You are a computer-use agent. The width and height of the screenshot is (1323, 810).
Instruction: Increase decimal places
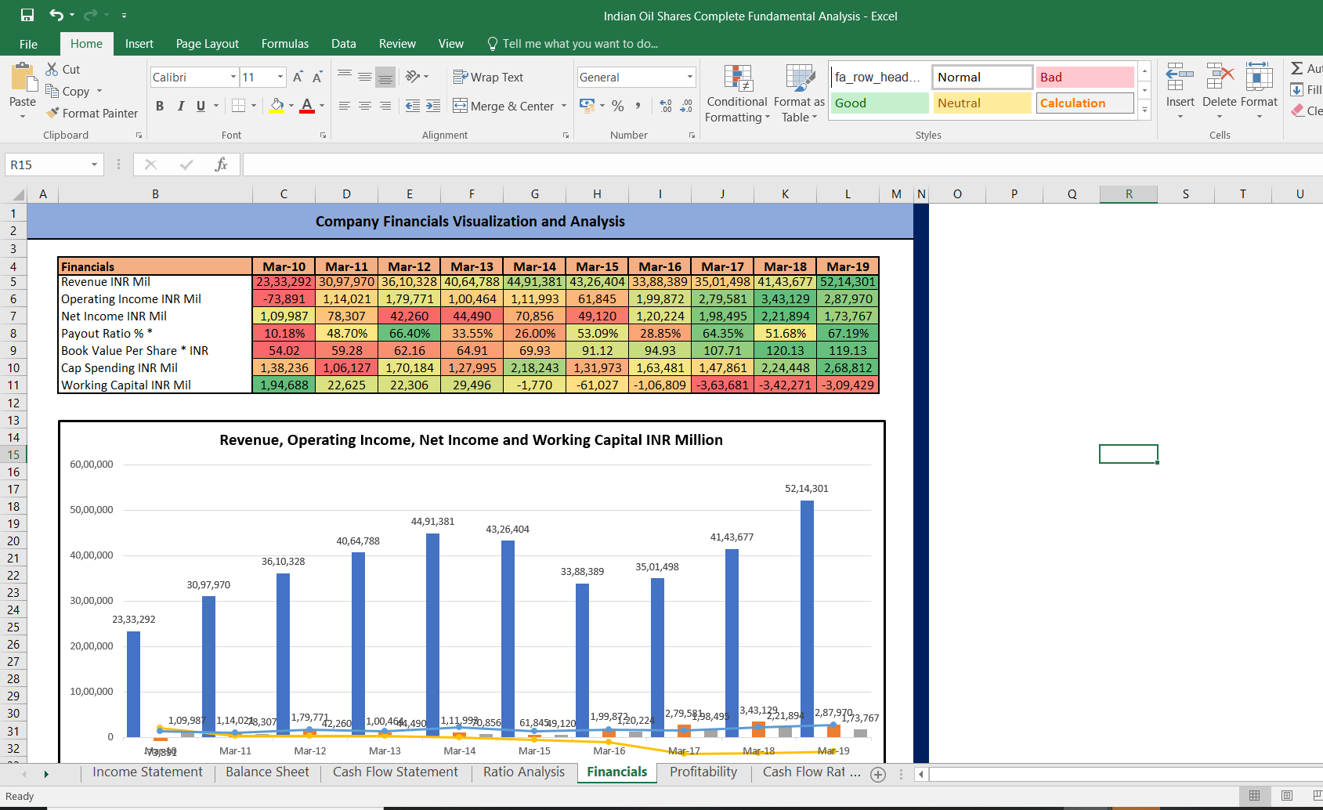(666, 105)
